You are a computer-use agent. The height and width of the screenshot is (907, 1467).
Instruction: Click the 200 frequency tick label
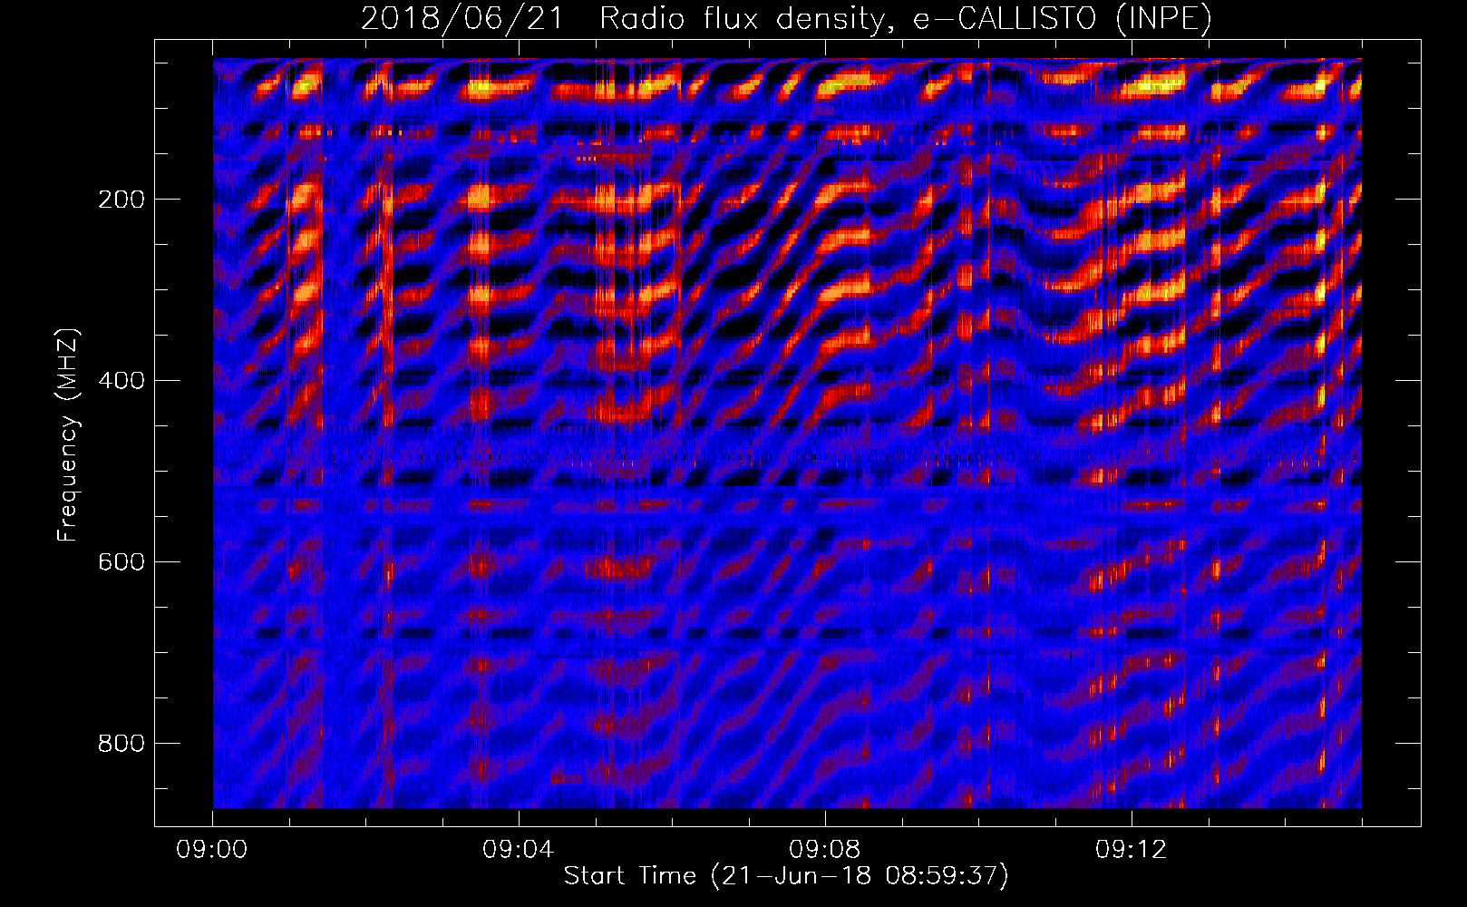tap(121, 200)
